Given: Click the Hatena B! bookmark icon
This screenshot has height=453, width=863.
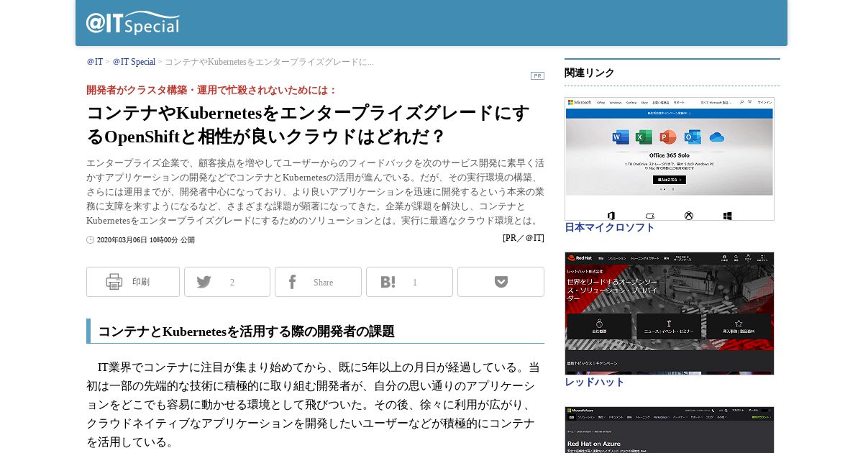Looking at the screenshot, I should point(388,282).
